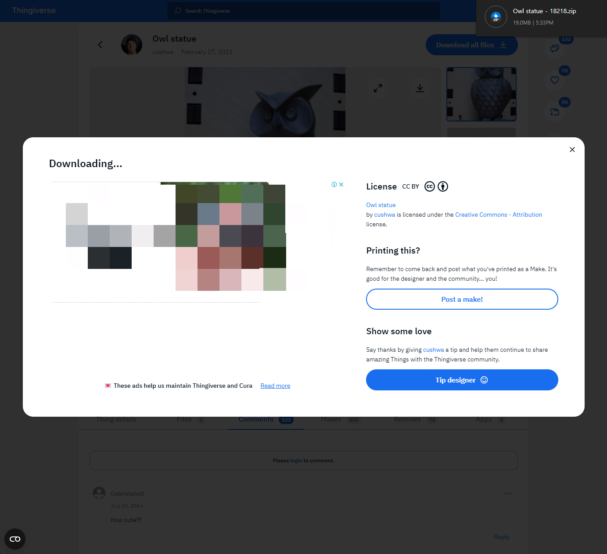Expand the owl image to fullscreen

point(378,88)
